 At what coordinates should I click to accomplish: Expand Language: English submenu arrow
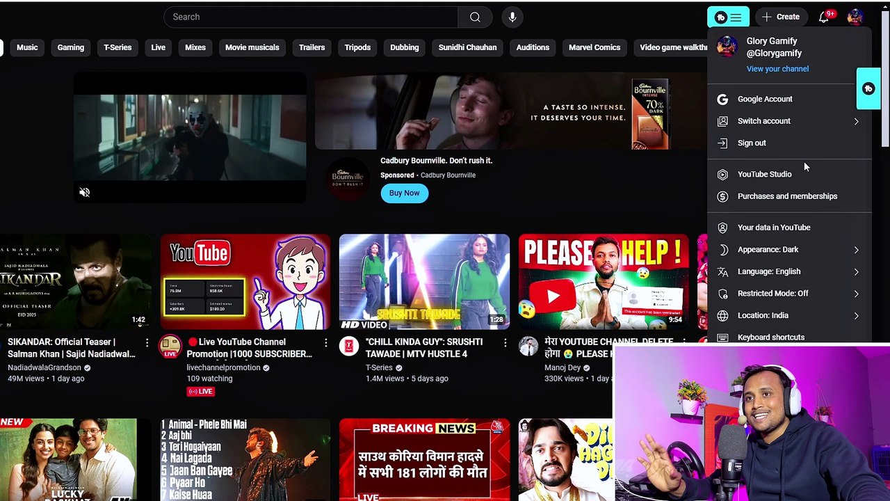click(856, 271)
